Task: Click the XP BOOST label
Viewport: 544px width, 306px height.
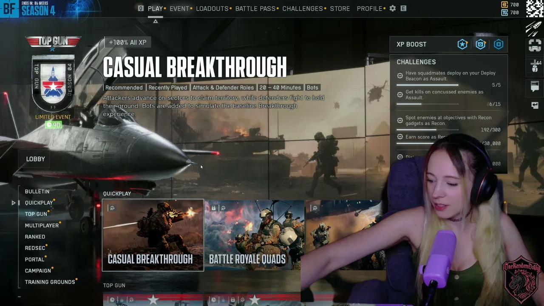Action: (x=411, y=44)
